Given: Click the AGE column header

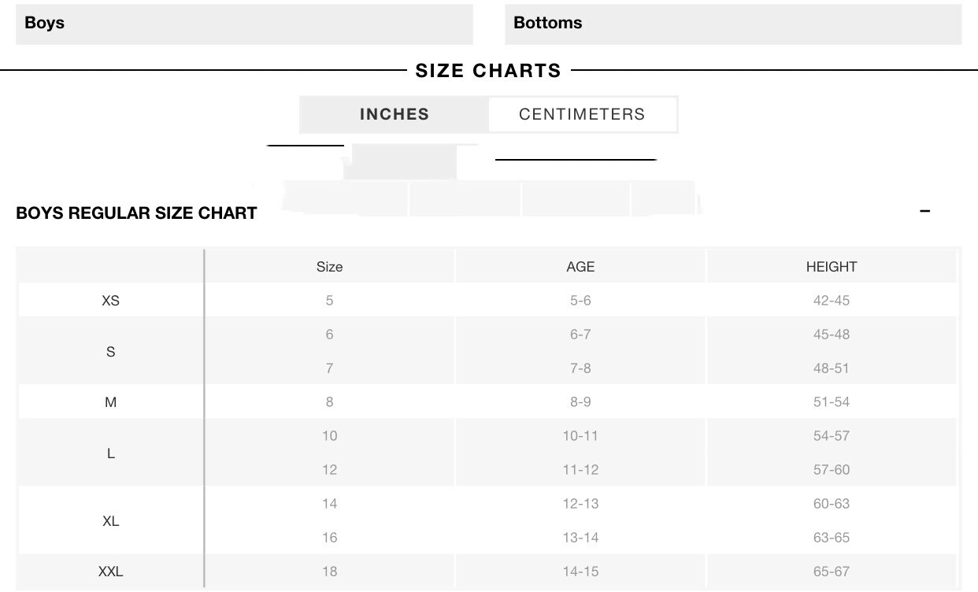Looking at the screenshot, I should [580, 267].
